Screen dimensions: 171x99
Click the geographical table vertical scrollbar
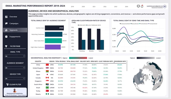pyautogui.click(x=127, y=66)
